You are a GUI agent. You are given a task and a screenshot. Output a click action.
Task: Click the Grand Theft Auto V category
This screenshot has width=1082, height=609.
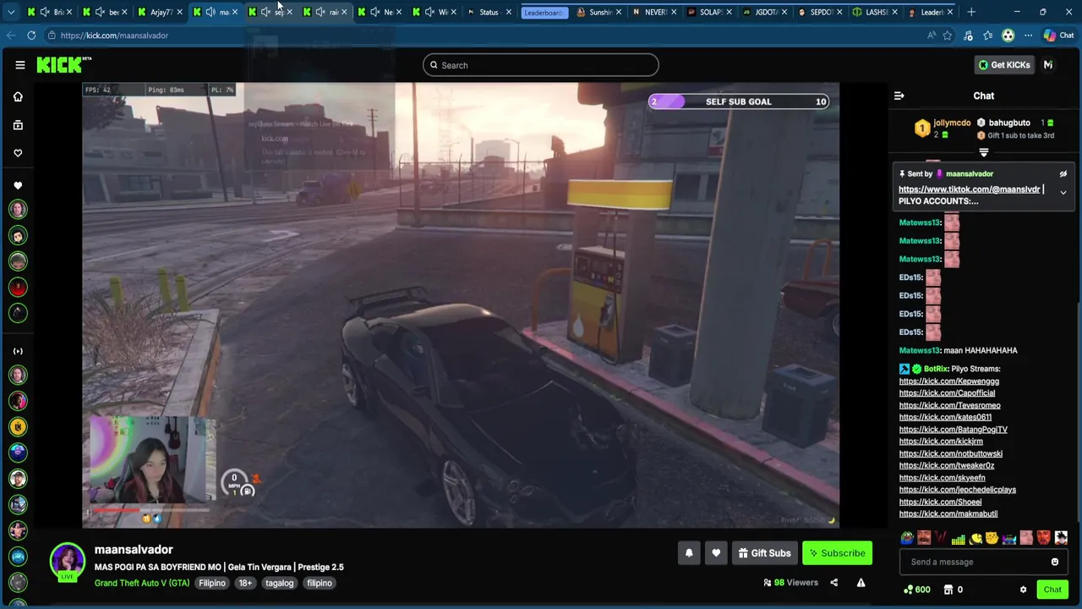tap(142, 583)
